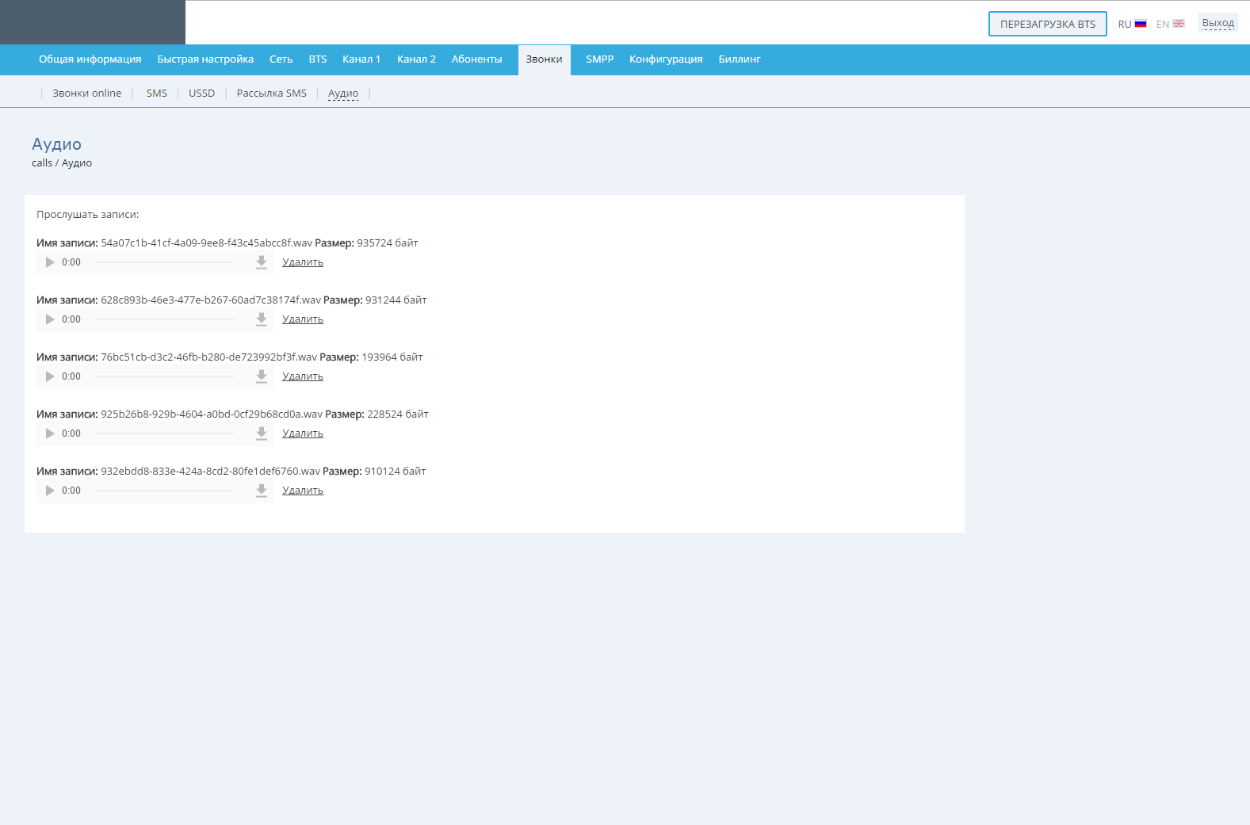The image size is (1250, 825).
Task: Open the Сеть menu item
Action: pyautogui.click(x=281, y=59)
